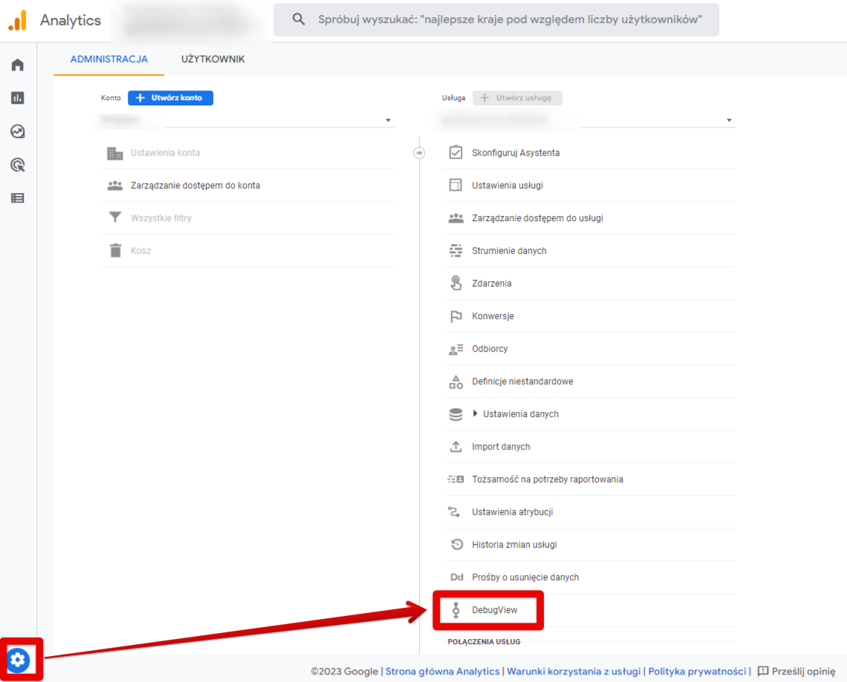
Task: Open the Reports bar chart icon
Action: click(x=17, y=98)
